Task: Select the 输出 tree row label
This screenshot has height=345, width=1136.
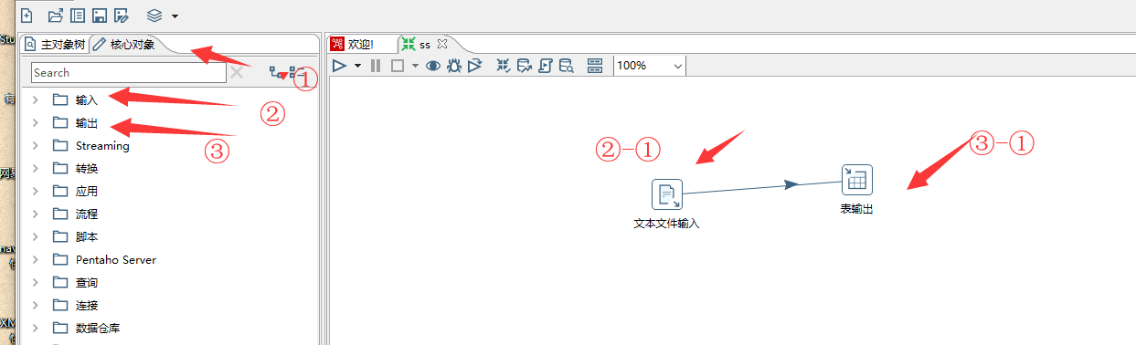Action: [87, 122]
